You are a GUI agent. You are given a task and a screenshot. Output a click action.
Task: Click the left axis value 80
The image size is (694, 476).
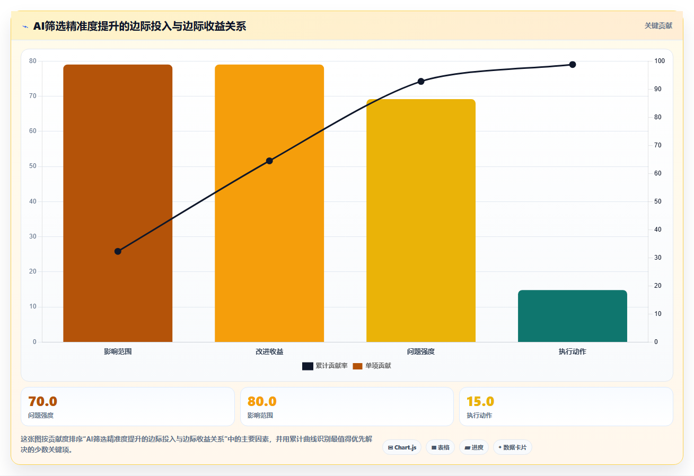click(x=33, y=61)
